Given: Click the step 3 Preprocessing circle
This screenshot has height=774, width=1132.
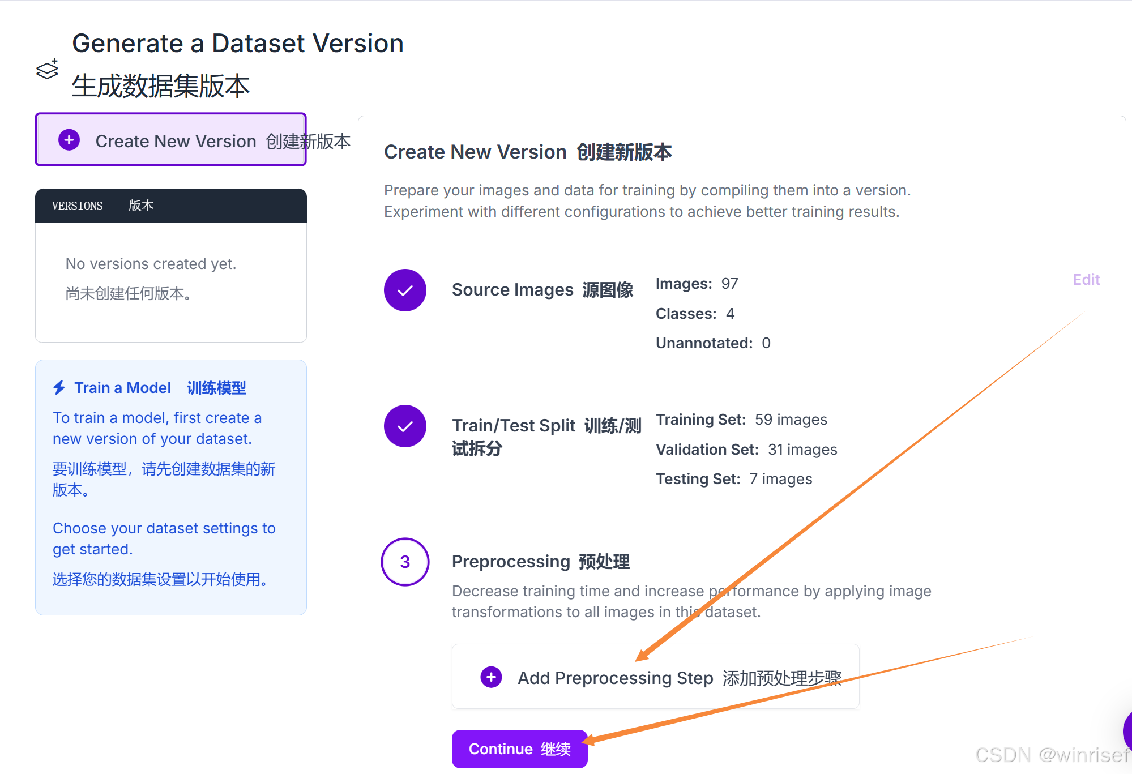Looking at the screenshot, I should click(405, 562).
